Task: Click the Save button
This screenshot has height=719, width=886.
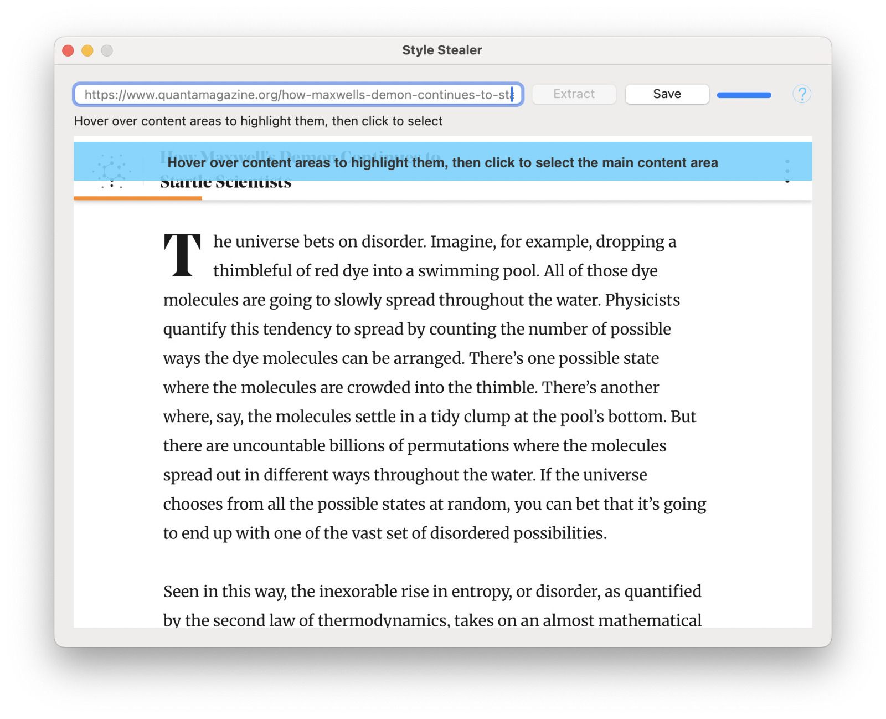Action: [x=667, y=94]
